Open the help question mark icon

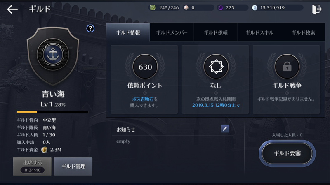click(90, 28)
